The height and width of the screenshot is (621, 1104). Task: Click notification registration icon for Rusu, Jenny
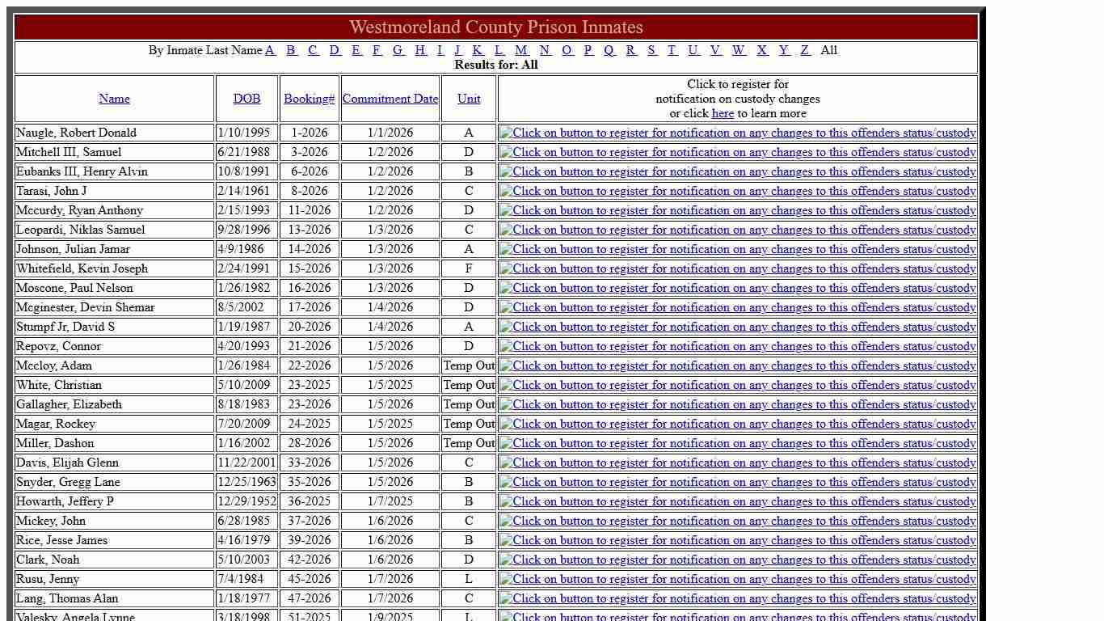(x=737, y=579)
